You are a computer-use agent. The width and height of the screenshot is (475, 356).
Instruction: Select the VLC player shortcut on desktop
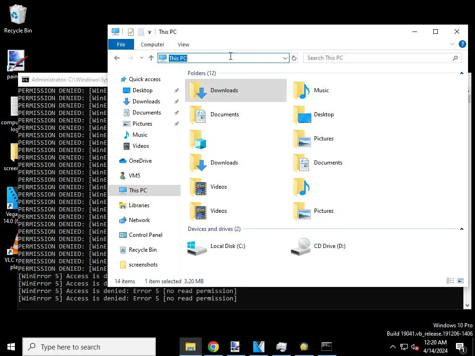13,251
